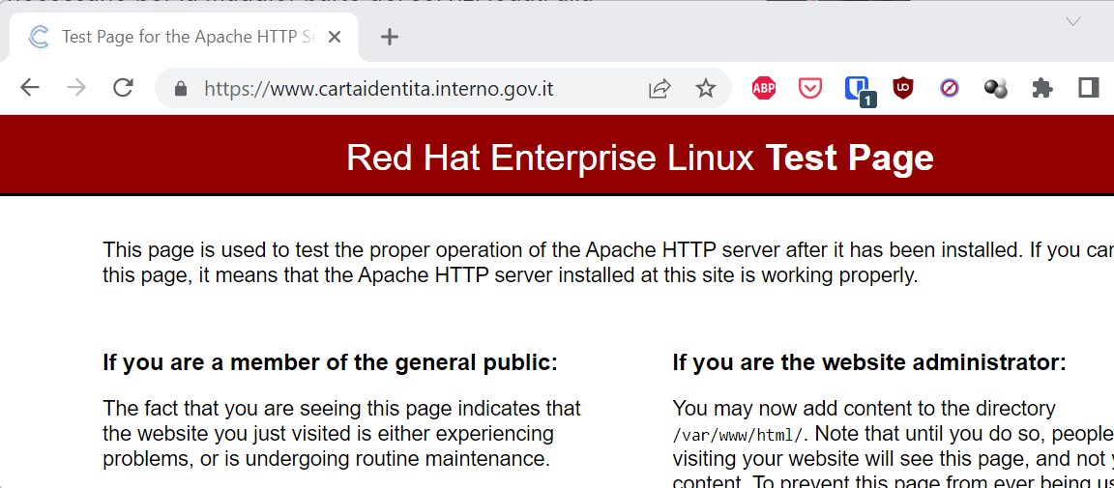Open the Adblock Plus ABP extension
The height and width of the screenshot is (488, 1114).
click(x=764, y=88)
